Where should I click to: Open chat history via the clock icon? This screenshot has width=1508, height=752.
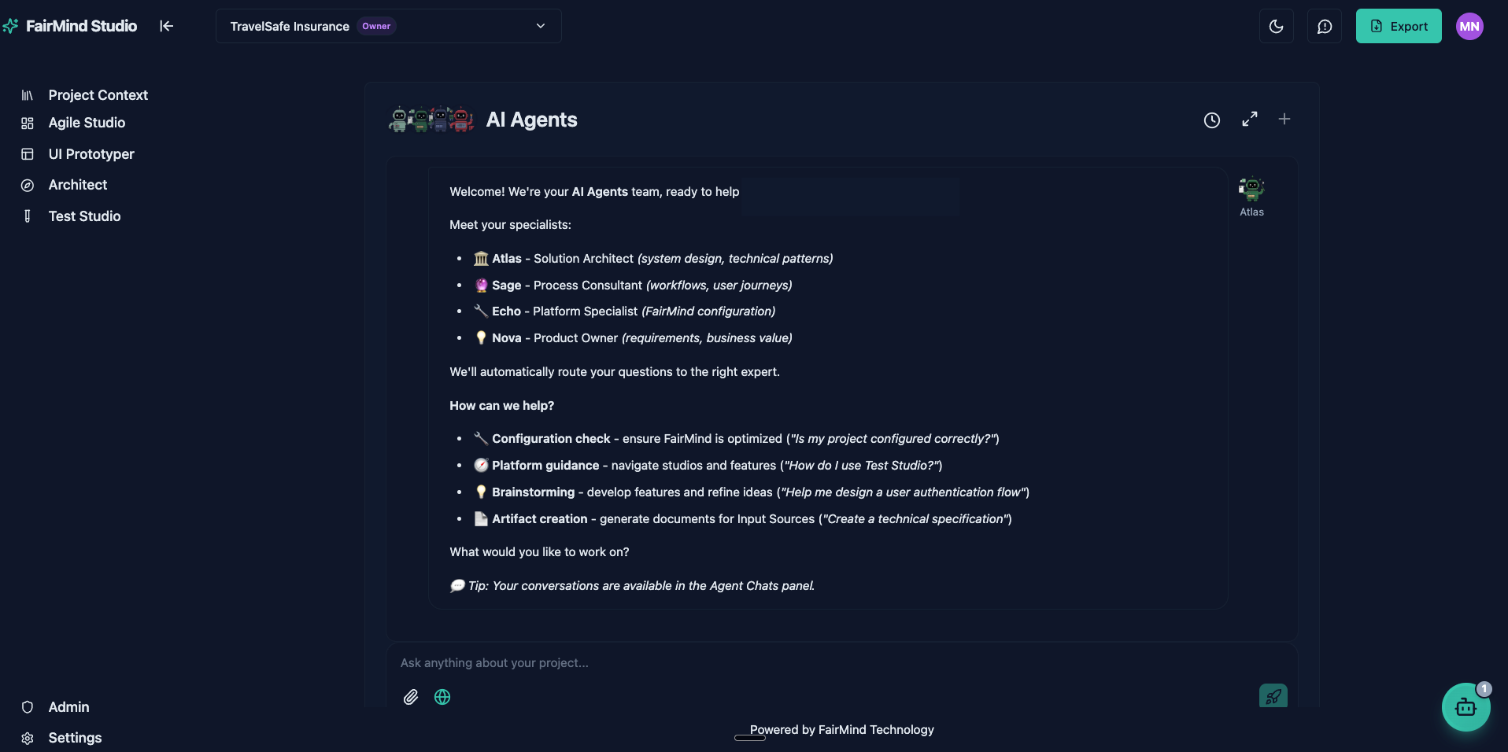tap(1211, 120)
